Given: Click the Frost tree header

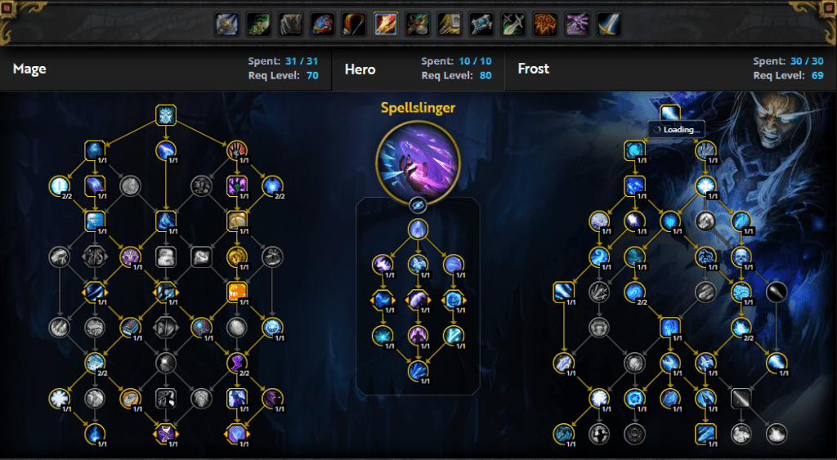Looking at the screenshot, I should 533,69.
